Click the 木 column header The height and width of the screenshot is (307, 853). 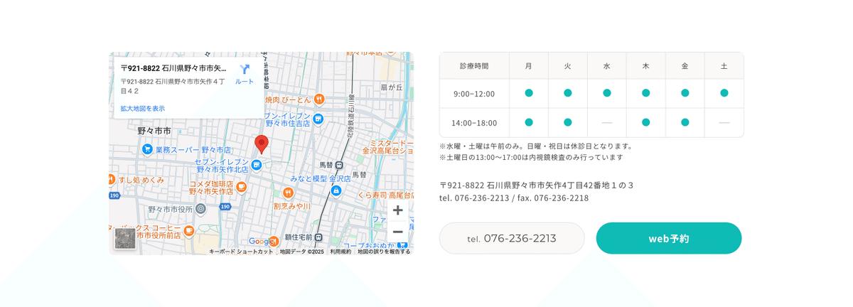click(646, 65)
